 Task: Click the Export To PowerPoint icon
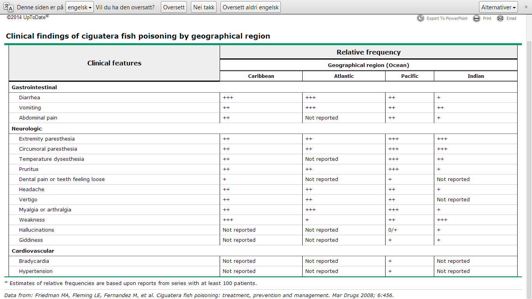click(421, 18)
